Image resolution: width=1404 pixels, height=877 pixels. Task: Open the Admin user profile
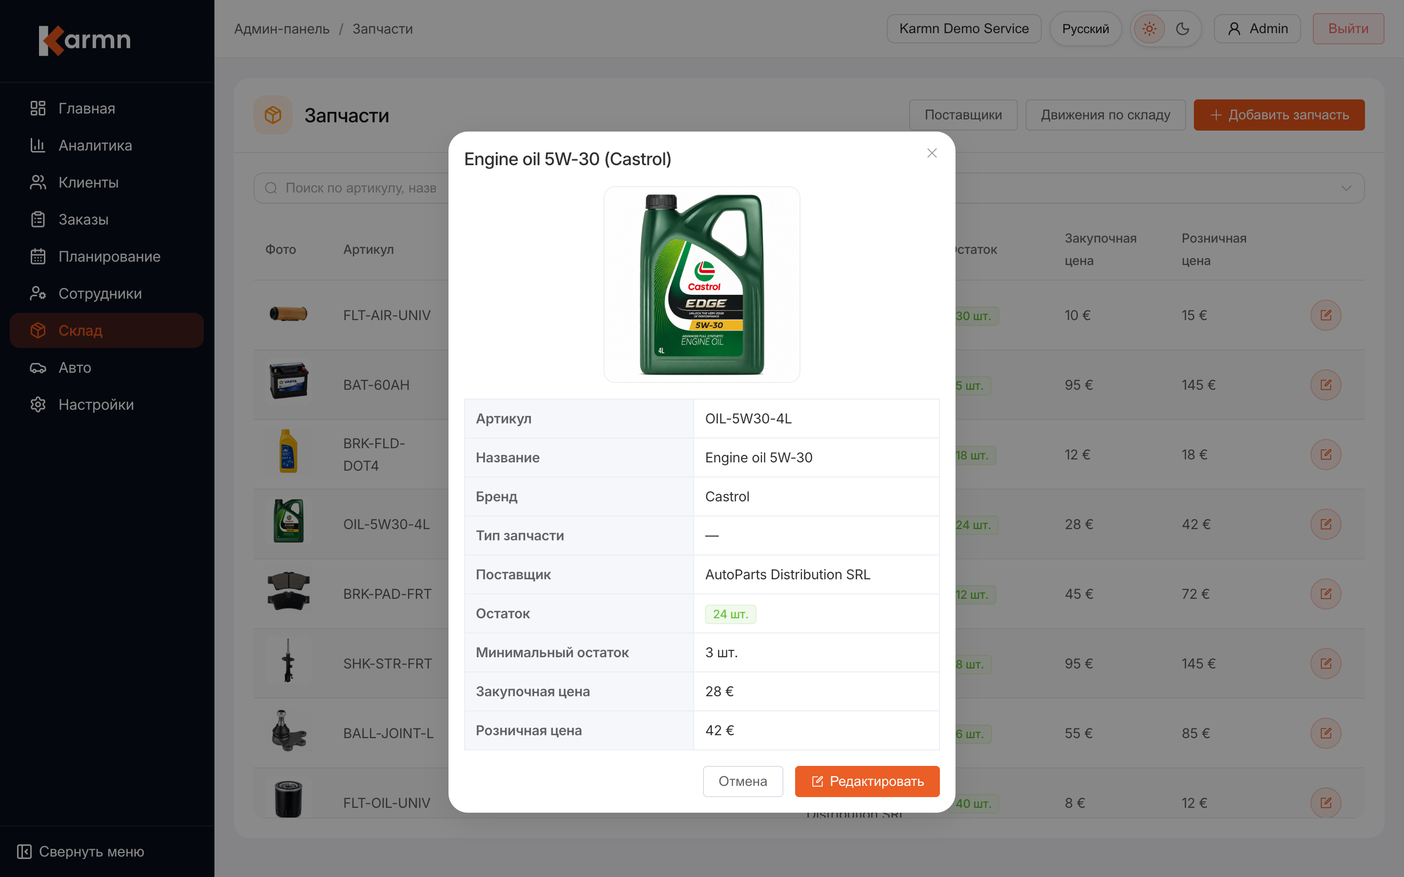1257,29
